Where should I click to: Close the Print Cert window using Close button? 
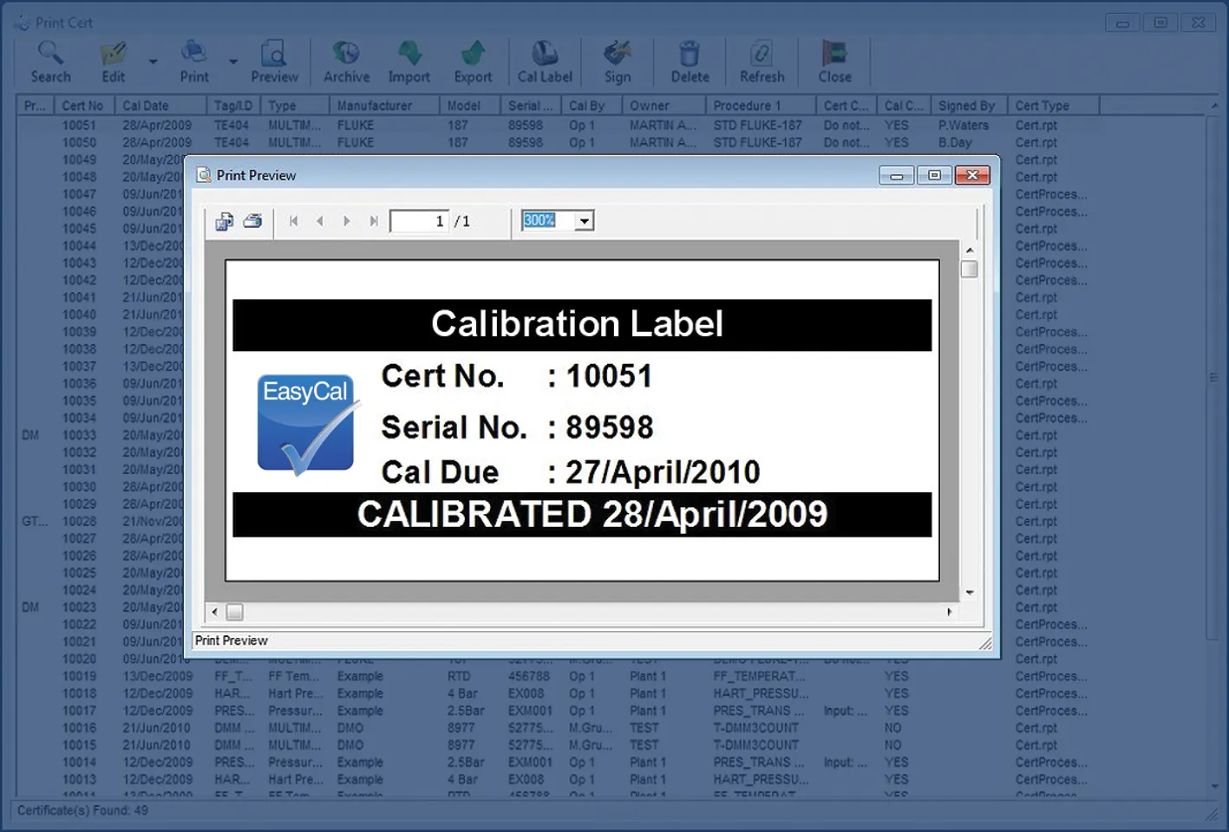[x=833, y=61]
